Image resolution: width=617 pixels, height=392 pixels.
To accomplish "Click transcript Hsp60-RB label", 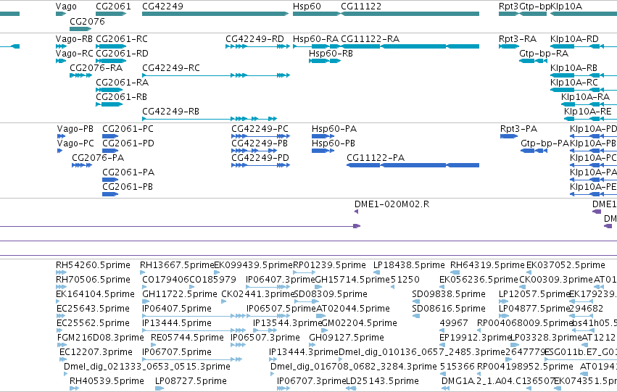I will (331, 54).
